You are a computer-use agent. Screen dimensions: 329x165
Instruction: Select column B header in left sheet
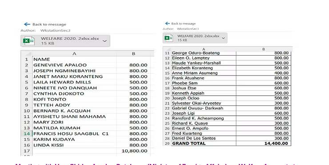coord(133,54)
